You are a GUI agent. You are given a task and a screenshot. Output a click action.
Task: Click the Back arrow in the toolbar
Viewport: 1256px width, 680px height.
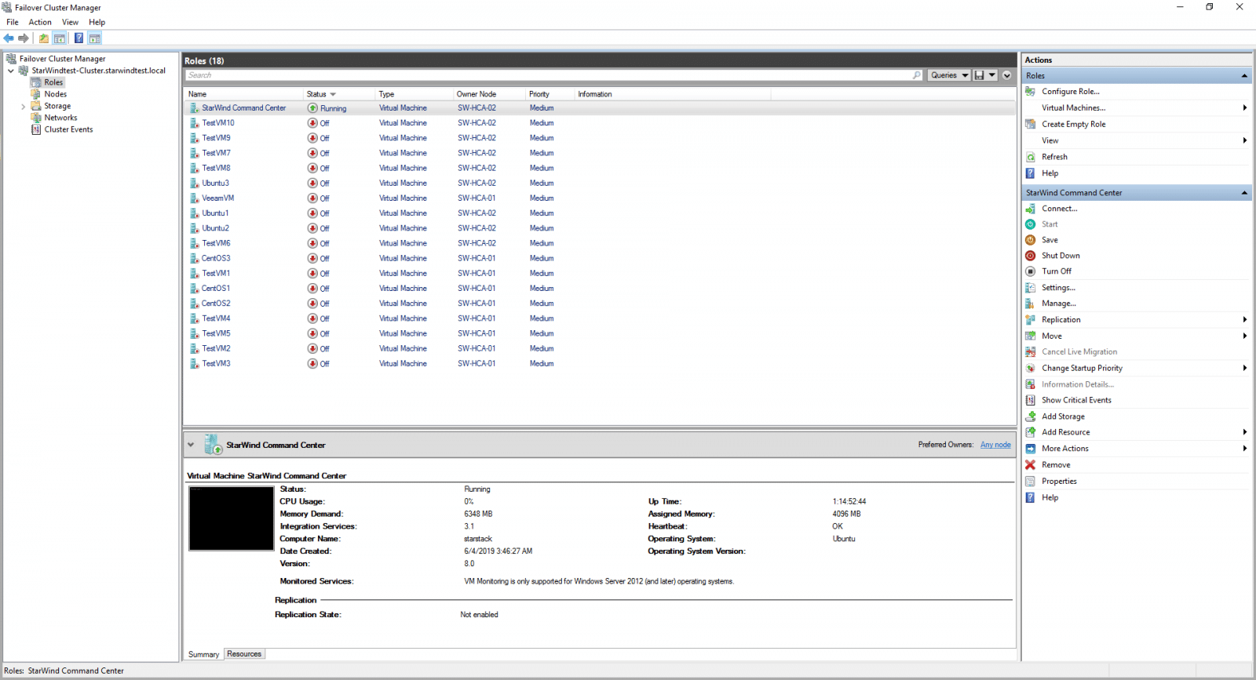point(9,38)
